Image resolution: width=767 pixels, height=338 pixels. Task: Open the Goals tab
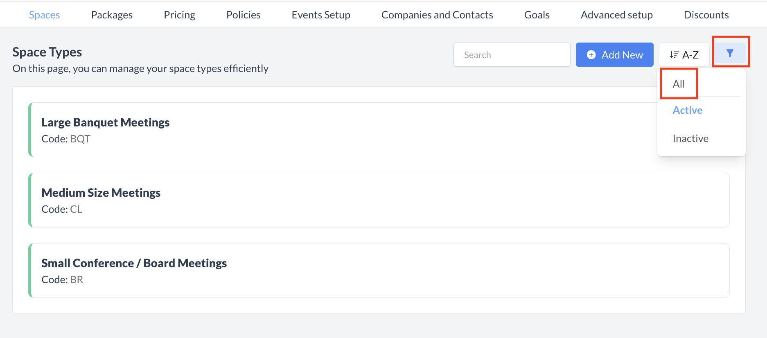point(537,15)
